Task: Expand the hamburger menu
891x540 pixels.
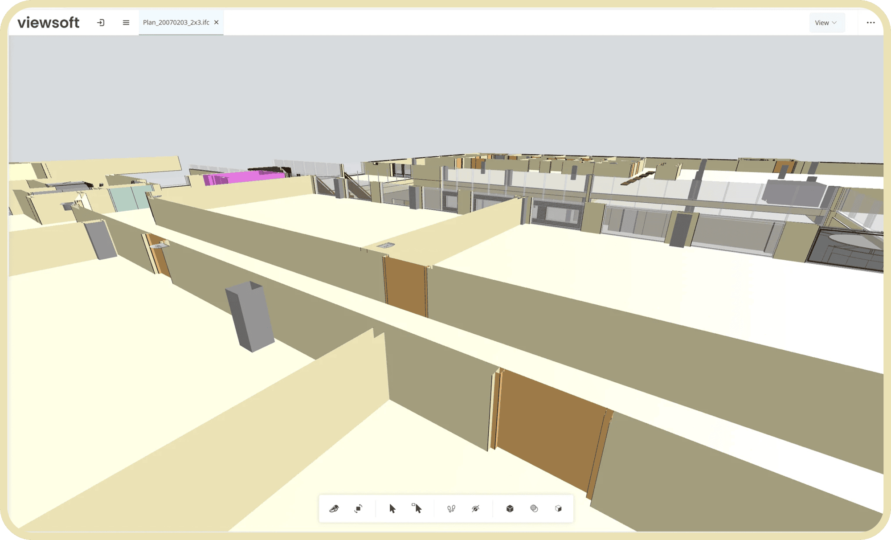Action: tap(126, 23)
